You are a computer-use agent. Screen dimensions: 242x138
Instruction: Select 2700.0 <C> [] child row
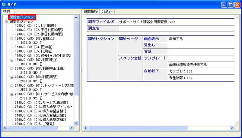click(x=31, y=98)
